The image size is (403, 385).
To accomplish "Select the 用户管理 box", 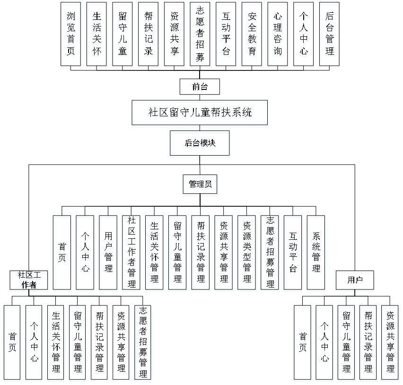I will 108,253.
